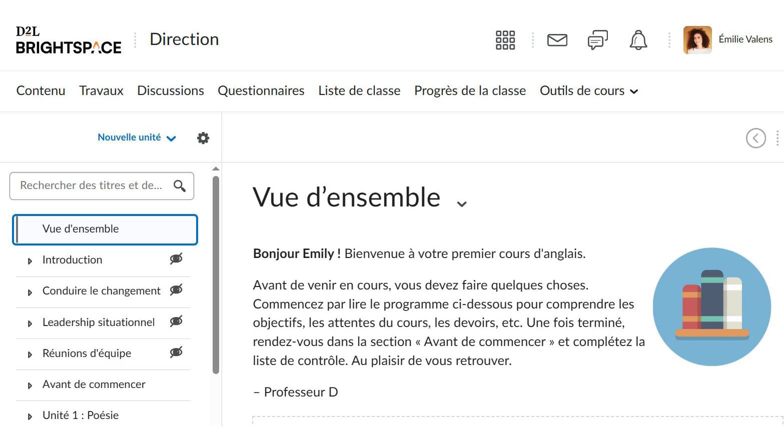Open the notifications bell icon

point(638,40)
